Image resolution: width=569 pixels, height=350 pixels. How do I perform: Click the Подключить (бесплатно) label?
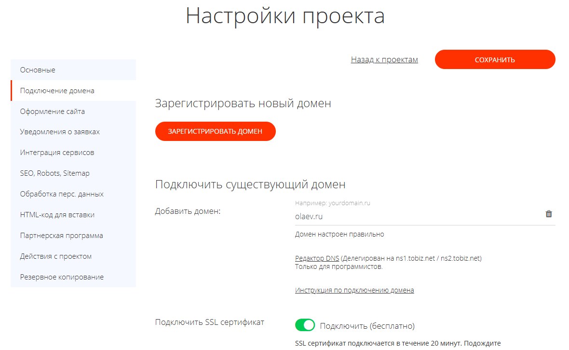pyautogui.click(x=367, y=326)
